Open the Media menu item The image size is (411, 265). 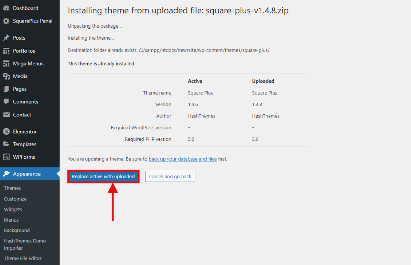[30, 76]
